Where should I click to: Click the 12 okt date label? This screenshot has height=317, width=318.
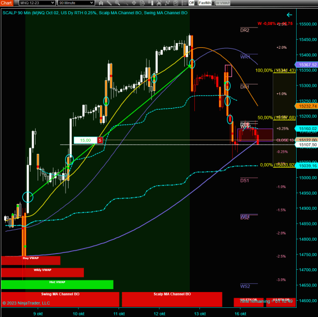pyautogui.click(x=159, y=314)
